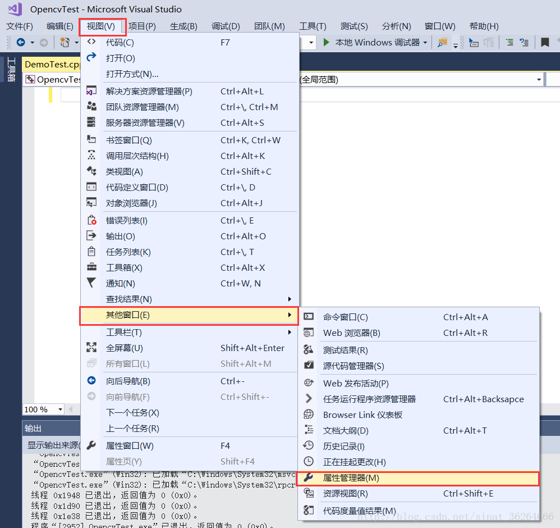Open the 生成(B) menu

coord(183,26)
